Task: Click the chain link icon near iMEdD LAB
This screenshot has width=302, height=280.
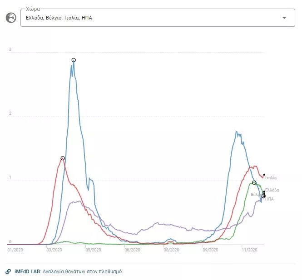Action: (8, 271)
